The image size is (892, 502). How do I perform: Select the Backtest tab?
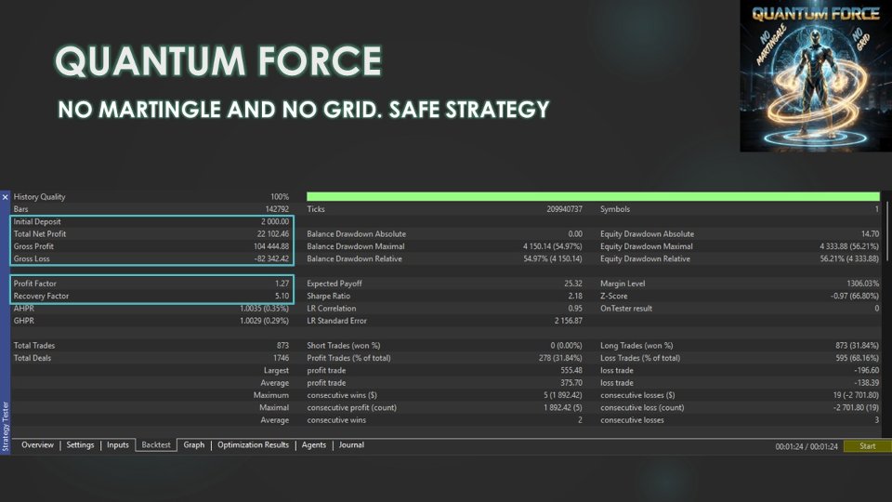156,445
